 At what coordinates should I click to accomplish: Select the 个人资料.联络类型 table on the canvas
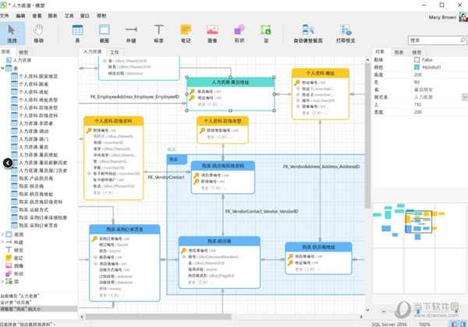(x=222, y=130)
